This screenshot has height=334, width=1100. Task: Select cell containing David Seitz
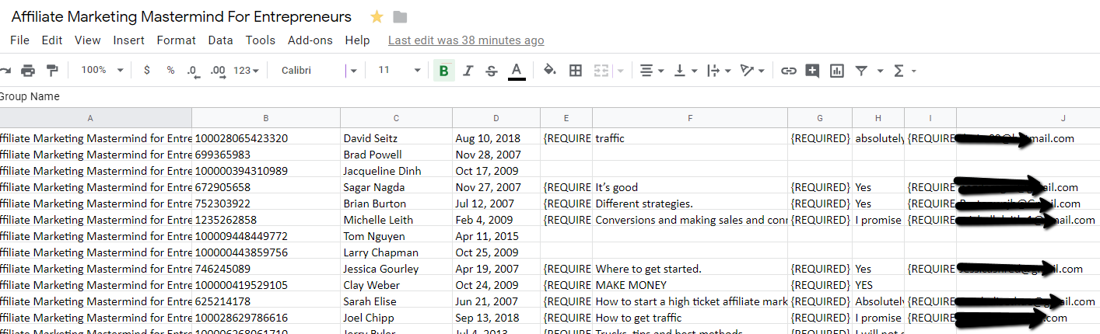[396, 138]
